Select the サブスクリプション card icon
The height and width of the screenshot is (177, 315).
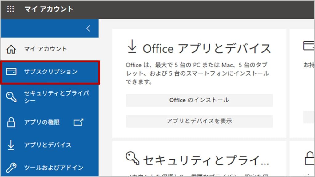(x=11, y=72)
